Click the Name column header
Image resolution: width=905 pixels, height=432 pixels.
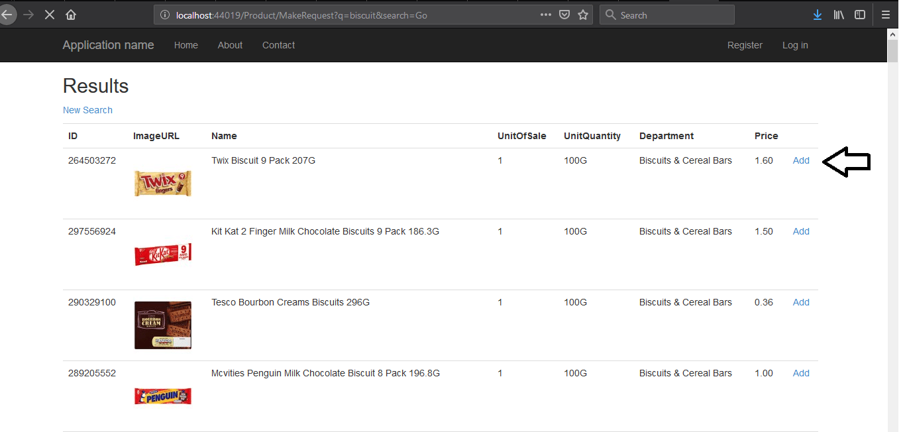[x=224, y=136]
